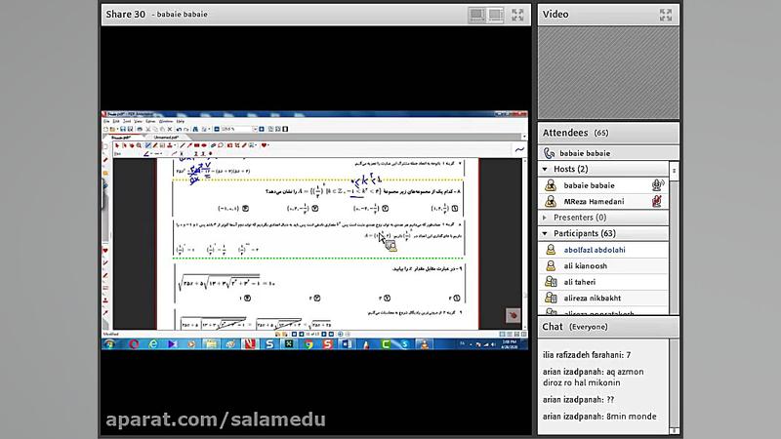
Task: Click the undo arrow in PDF Annotator toolbar
Action: [179, 129]
